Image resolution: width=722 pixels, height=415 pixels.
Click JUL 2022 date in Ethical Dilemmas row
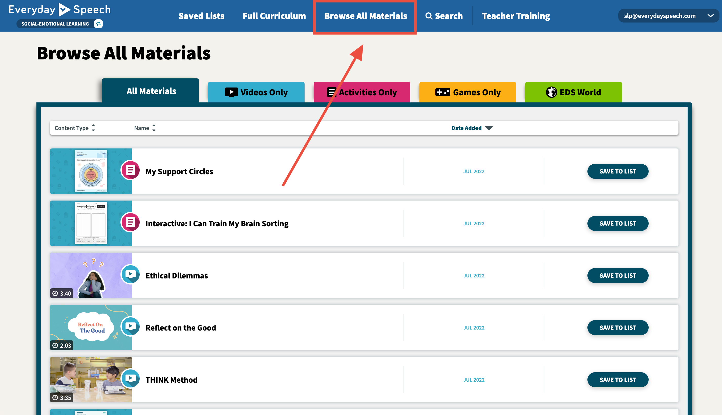pos(474,276)
